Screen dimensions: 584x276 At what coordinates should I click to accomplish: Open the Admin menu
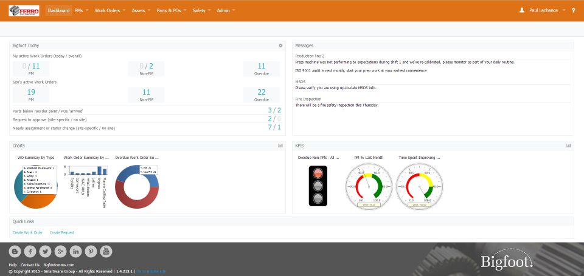[226, 10]
